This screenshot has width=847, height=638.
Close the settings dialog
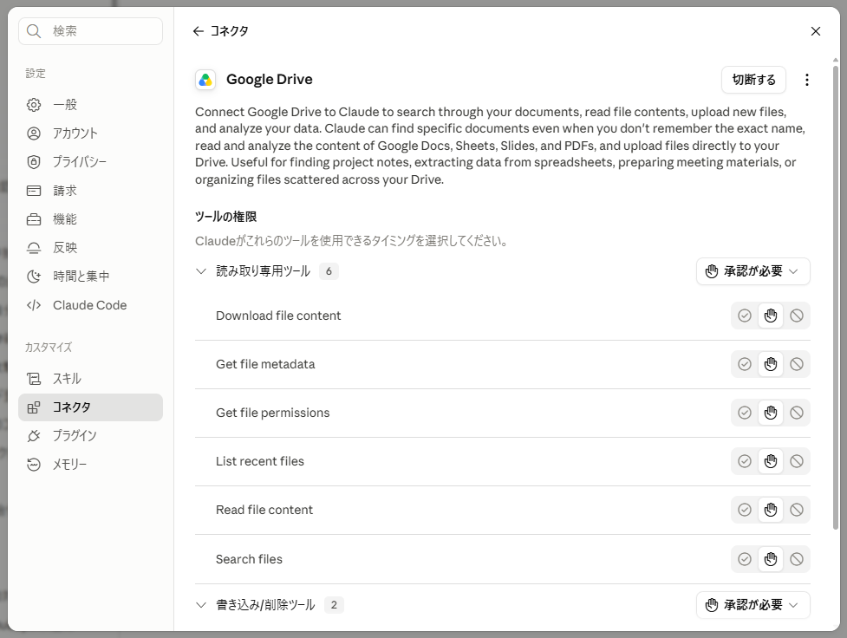pyautogui.click(x=816, y=31)
